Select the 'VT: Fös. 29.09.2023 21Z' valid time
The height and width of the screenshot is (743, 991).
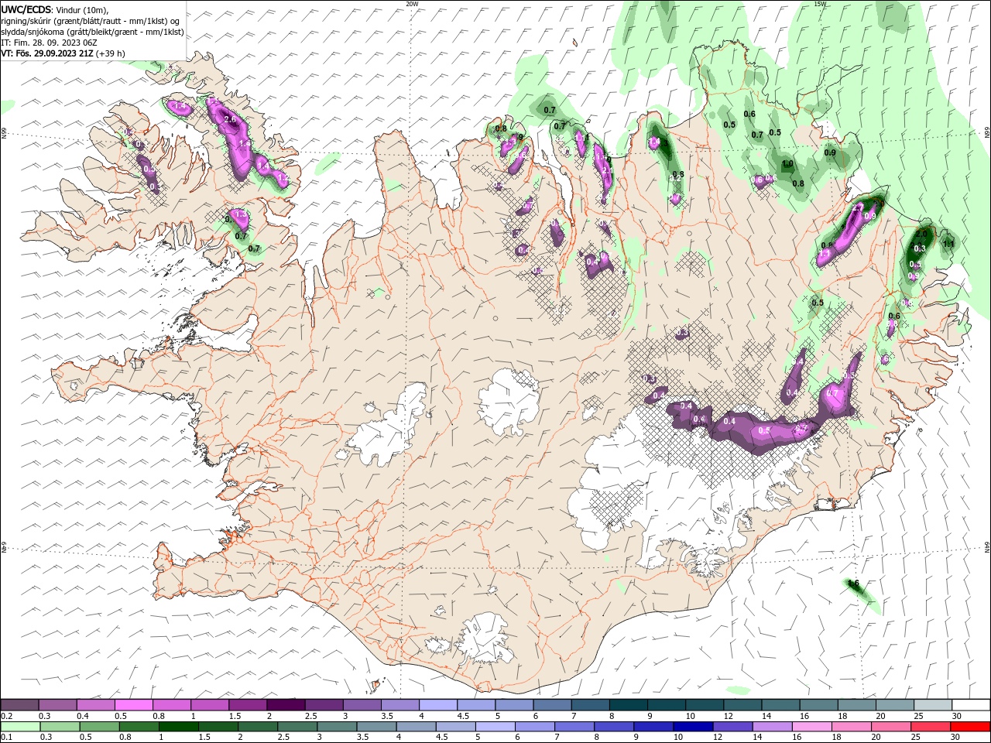point(48,53)
